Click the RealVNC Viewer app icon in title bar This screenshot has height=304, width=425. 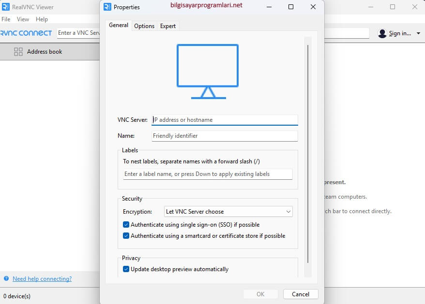[5, 7]
